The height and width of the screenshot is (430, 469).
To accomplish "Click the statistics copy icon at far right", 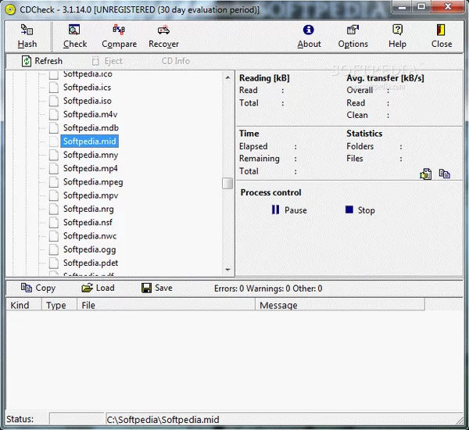I will point(444,174).
